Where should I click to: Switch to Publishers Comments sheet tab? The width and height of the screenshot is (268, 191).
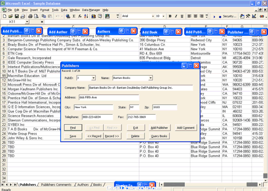56,185
